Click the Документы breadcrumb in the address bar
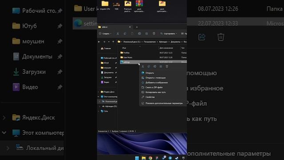This screenshot has width=284, height=160. (x=175, y=42)
